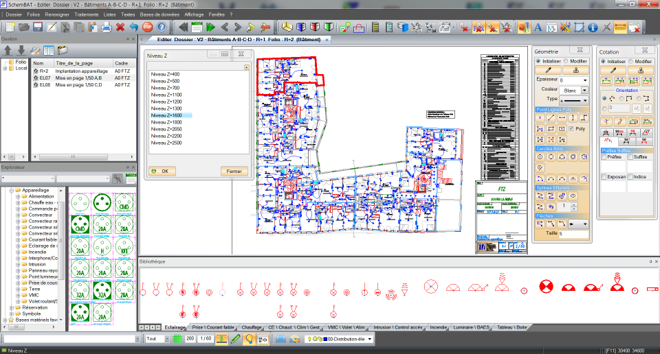Click the up arrow in Gestion panel
This screenshot has height=354, width=660.
coord(8,50)
